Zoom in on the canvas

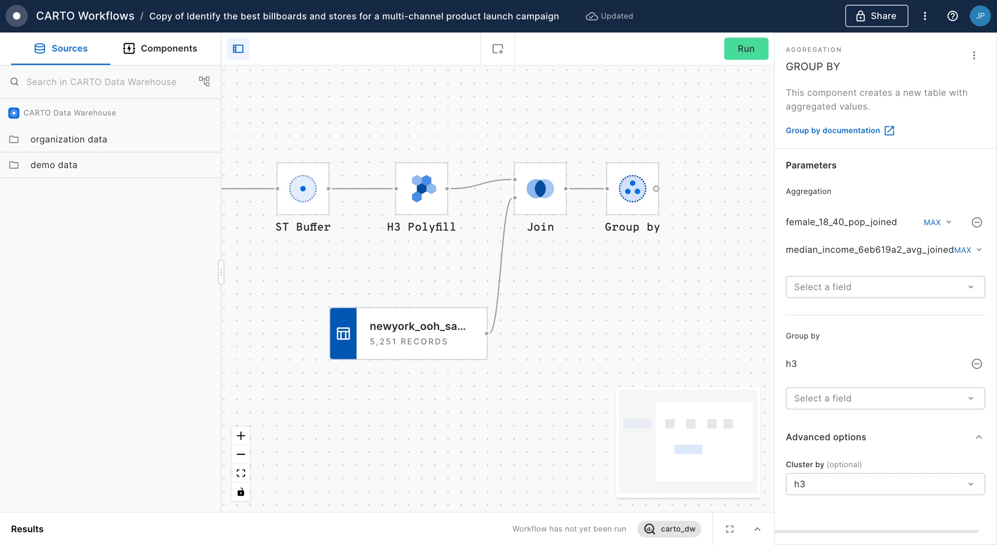[x=241, y=436]
